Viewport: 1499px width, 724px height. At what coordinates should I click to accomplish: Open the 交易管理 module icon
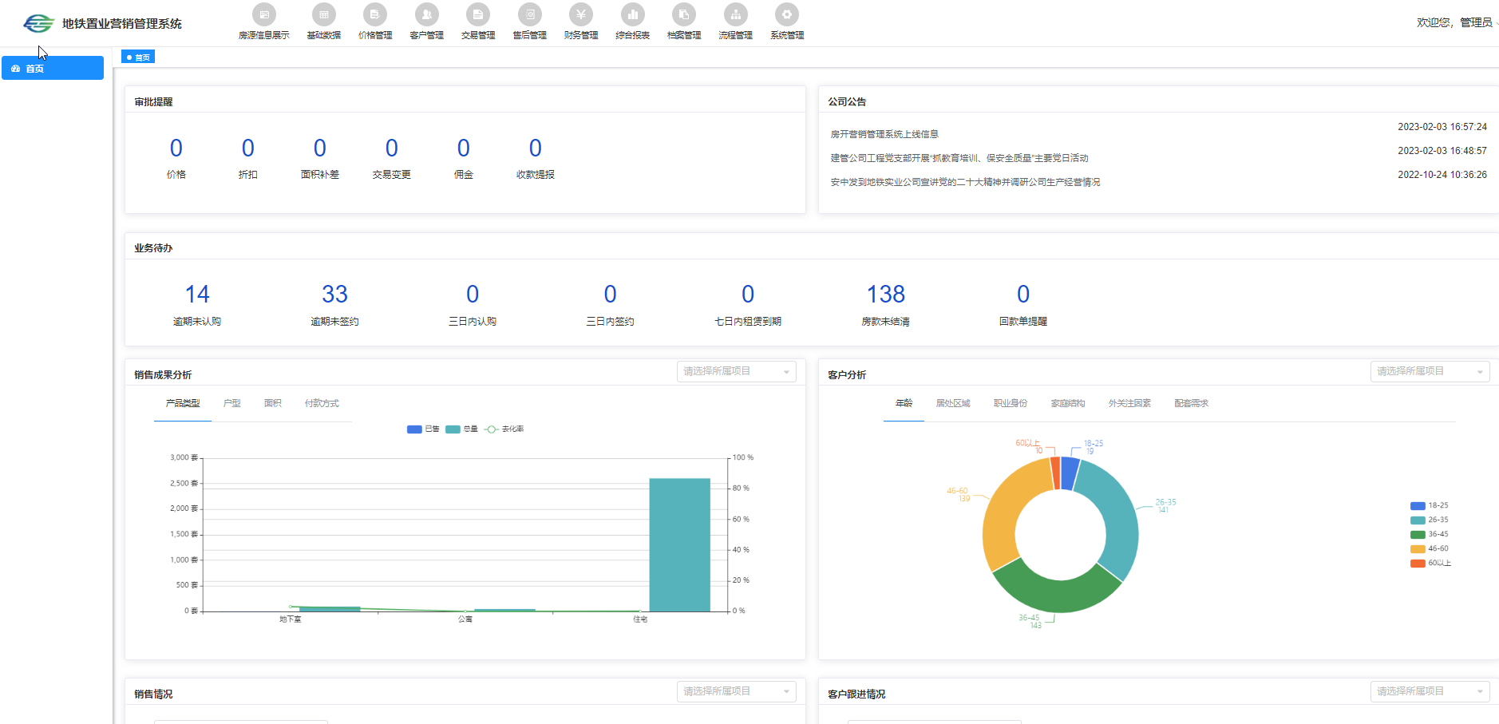[x=477, y=14]
